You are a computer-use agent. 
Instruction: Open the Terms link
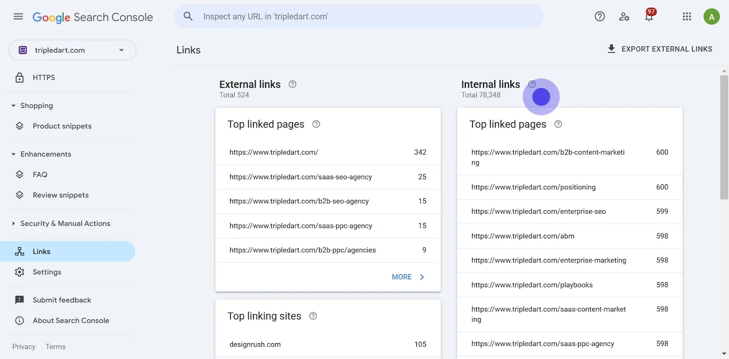tap(56, 347)
